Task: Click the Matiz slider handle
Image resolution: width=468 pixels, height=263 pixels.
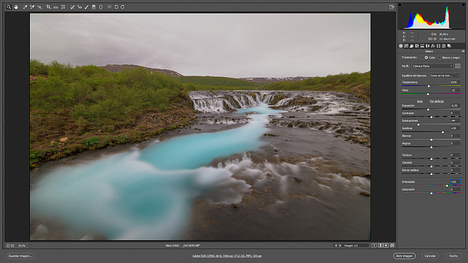Action: point(428,94)
